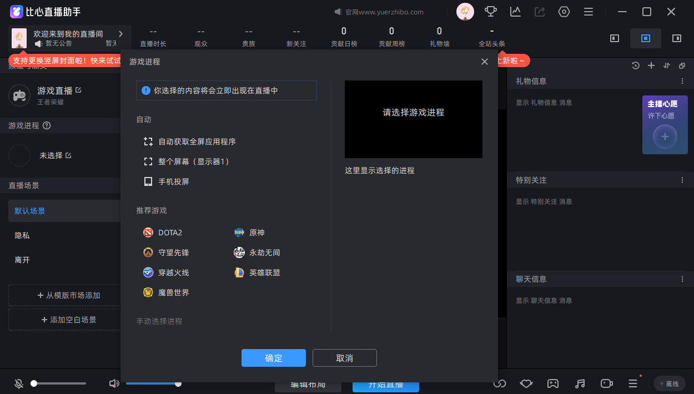The image size is (694, 394).
Task: Edit the 未选择 game process
Action: click(x=68, y=155)
